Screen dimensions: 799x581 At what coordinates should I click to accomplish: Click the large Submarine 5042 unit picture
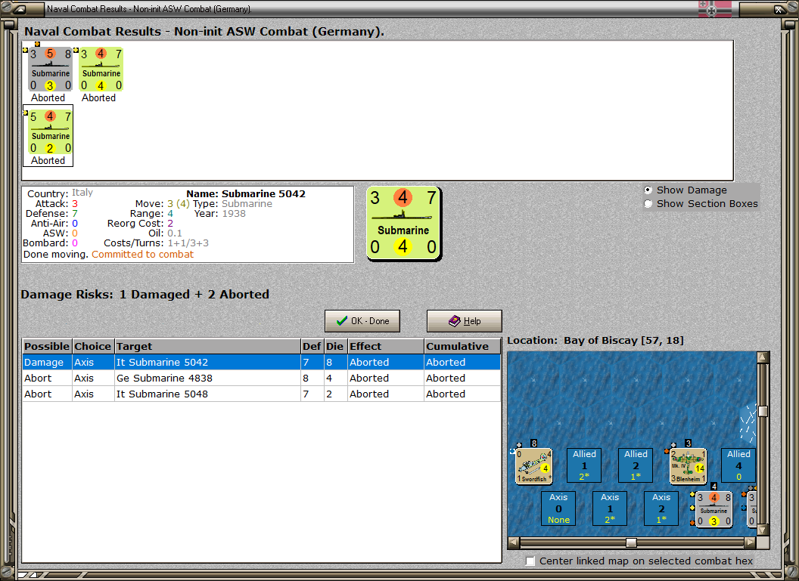point(403,224)
